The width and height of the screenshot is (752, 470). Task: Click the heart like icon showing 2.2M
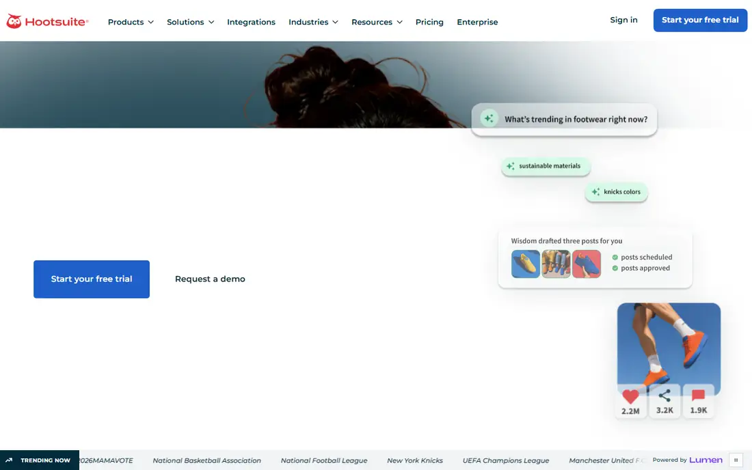point(630,396)
